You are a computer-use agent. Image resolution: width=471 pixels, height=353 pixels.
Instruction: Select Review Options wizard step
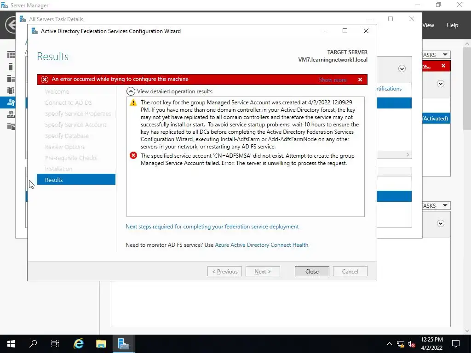pos(65,147)
